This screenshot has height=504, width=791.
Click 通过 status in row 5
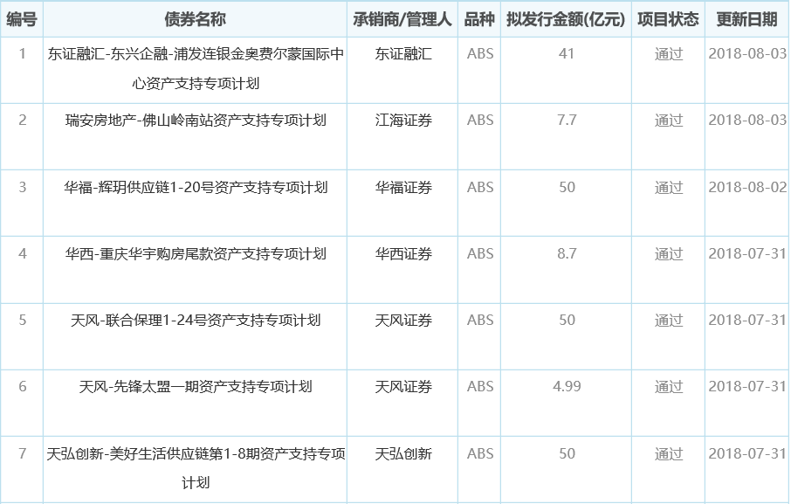click(x=669, y=321)
